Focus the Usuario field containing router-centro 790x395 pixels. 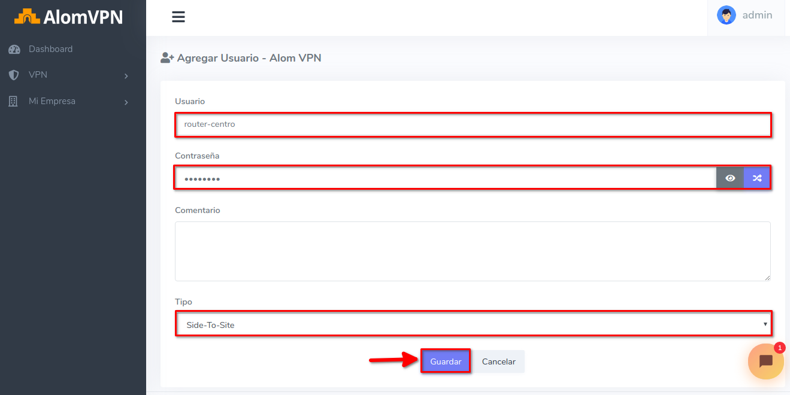(472, 124)
